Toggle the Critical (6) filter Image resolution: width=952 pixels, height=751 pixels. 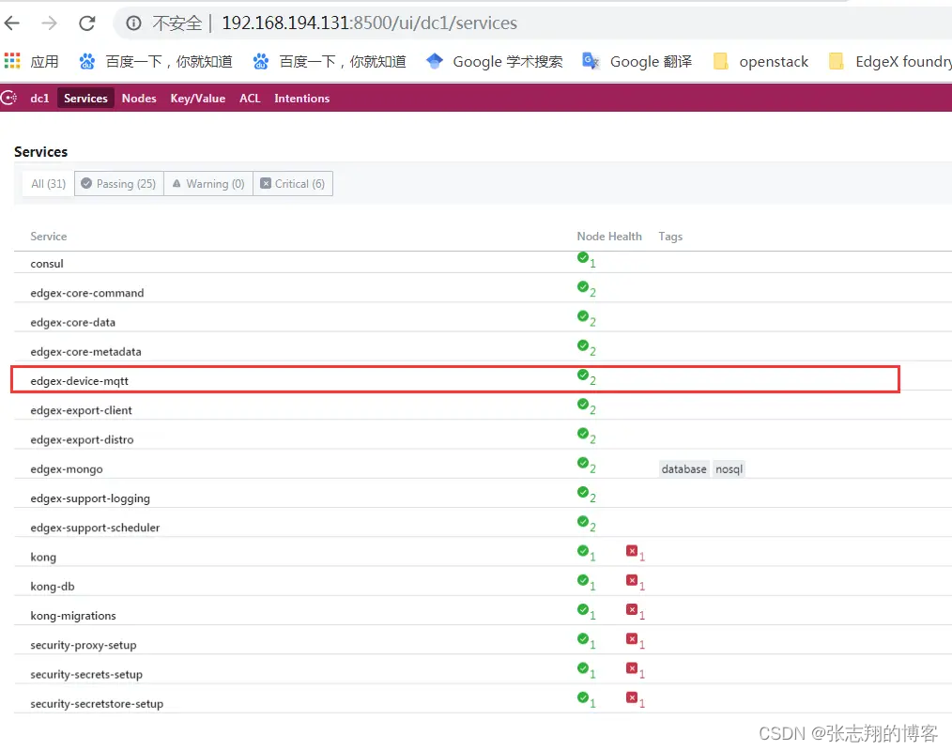[293, 183]
